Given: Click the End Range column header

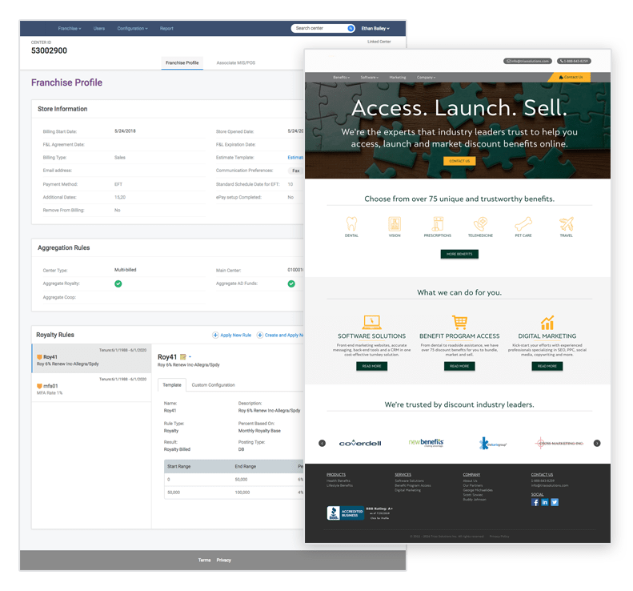Looking at the screenshot, I should [x=246, y=466].
